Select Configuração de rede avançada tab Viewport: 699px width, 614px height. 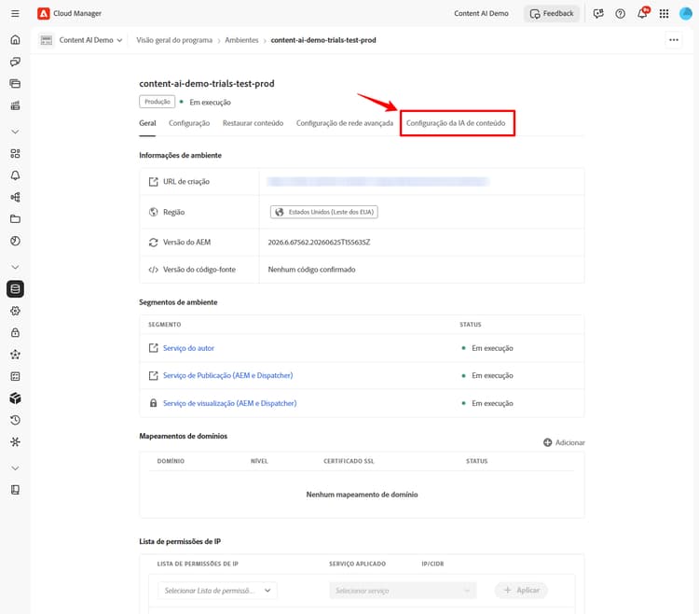(345, 123)
